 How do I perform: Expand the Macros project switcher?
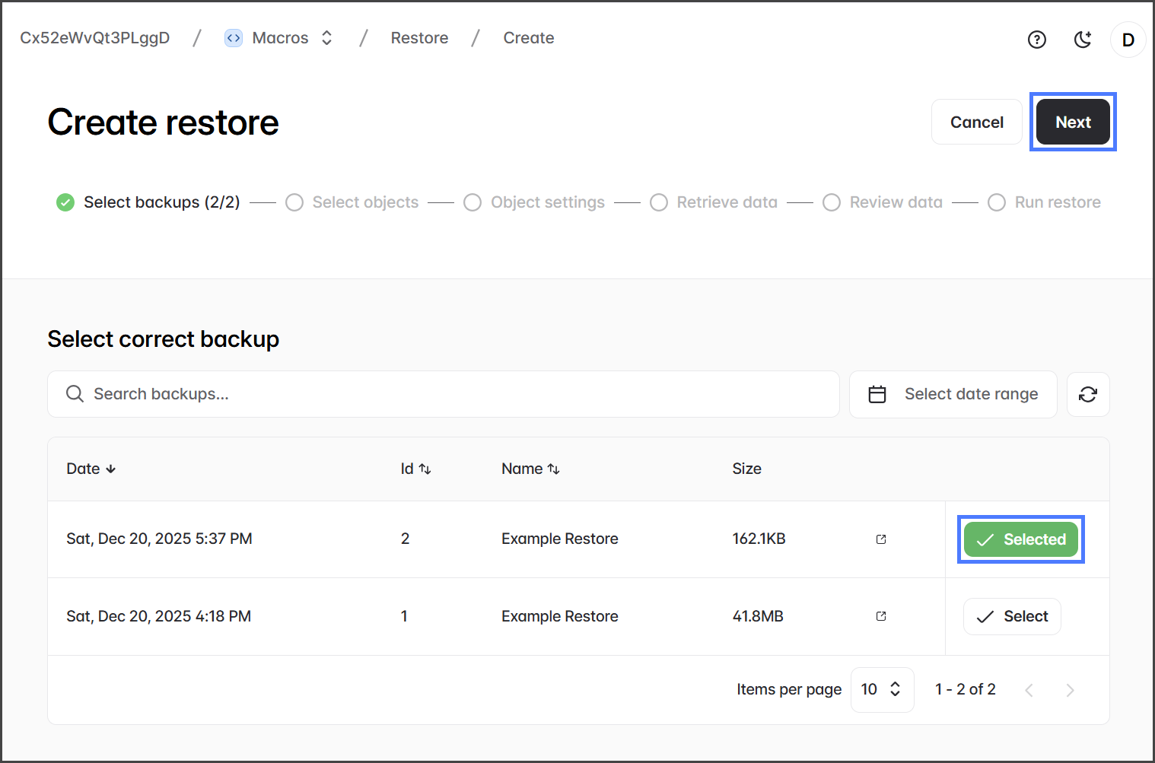pos(326,38)
